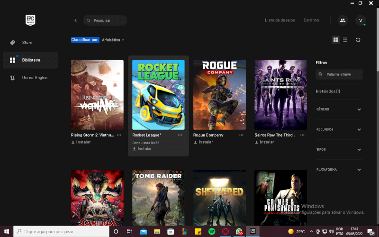Open Opera browser from the taskbar
The height and width of the screenshot is (237, 379).
click(x=226, y=231)
